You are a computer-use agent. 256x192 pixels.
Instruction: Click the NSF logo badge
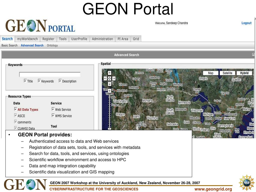[x=247, y=183]
